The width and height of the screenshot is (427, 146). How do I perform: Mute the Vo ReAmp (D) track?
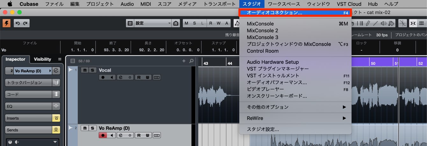pos(85,128)
